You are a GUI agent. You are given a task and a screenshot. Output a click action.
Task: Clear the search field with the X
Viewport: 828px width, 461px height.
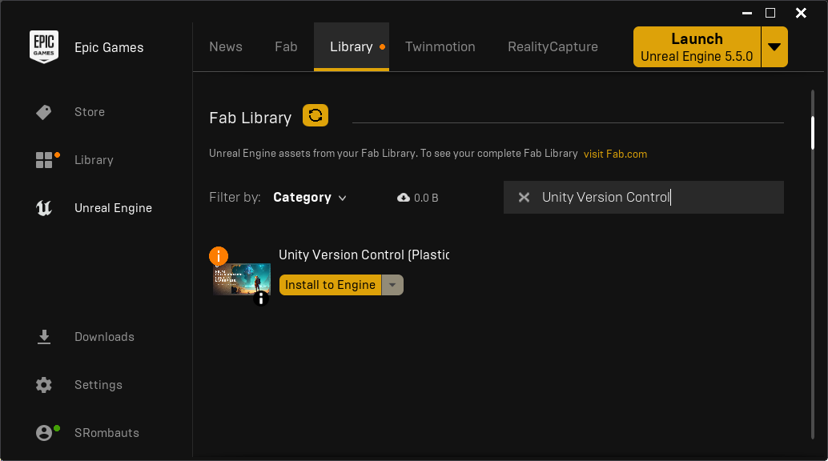pos(524,198)
